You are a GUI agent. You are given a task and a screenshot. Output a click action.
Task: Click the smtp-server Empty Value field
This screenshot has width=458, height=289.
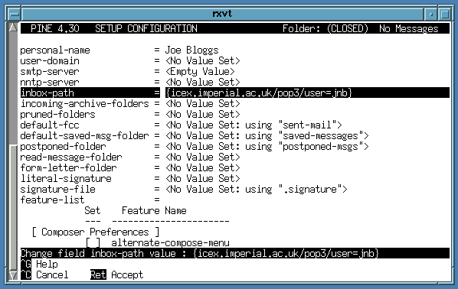pyautogui.click(x=200, y=72)
